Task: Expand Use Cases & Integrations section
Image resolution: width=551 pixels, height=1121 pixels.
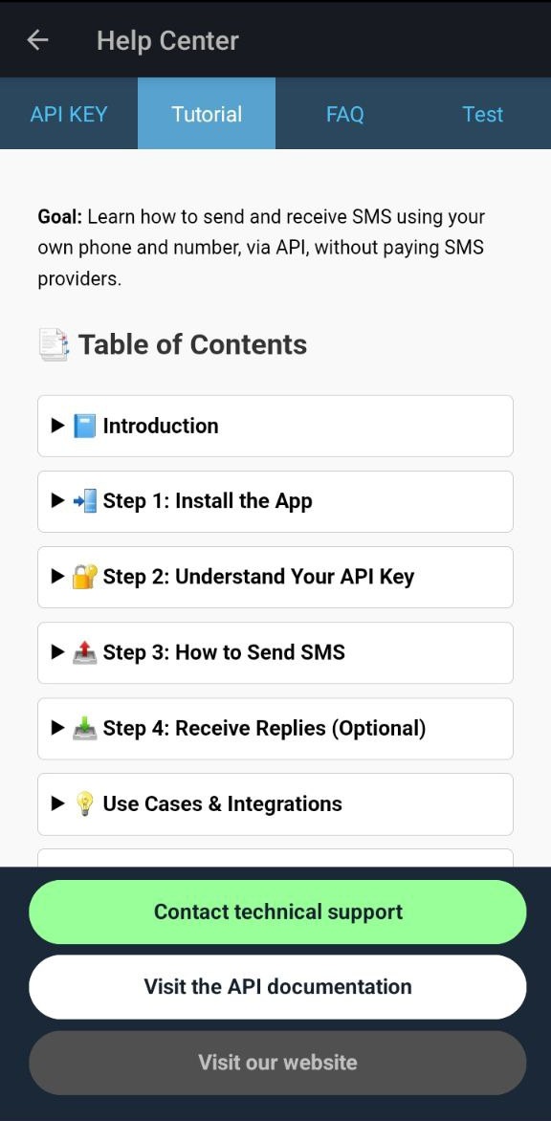Action: tap(275, 804)
